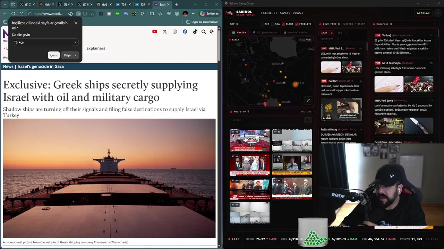Viewport: 444px width, 249px height.
Task: Open the Edge profile avatar
Action: pos(185,13)
